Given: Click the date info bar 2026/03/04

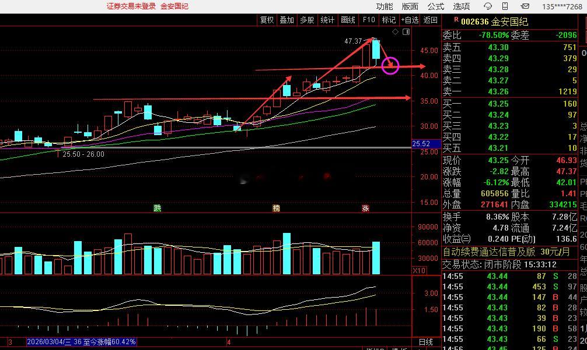Looking at the screenshot, I should click(x=81, y=341).
